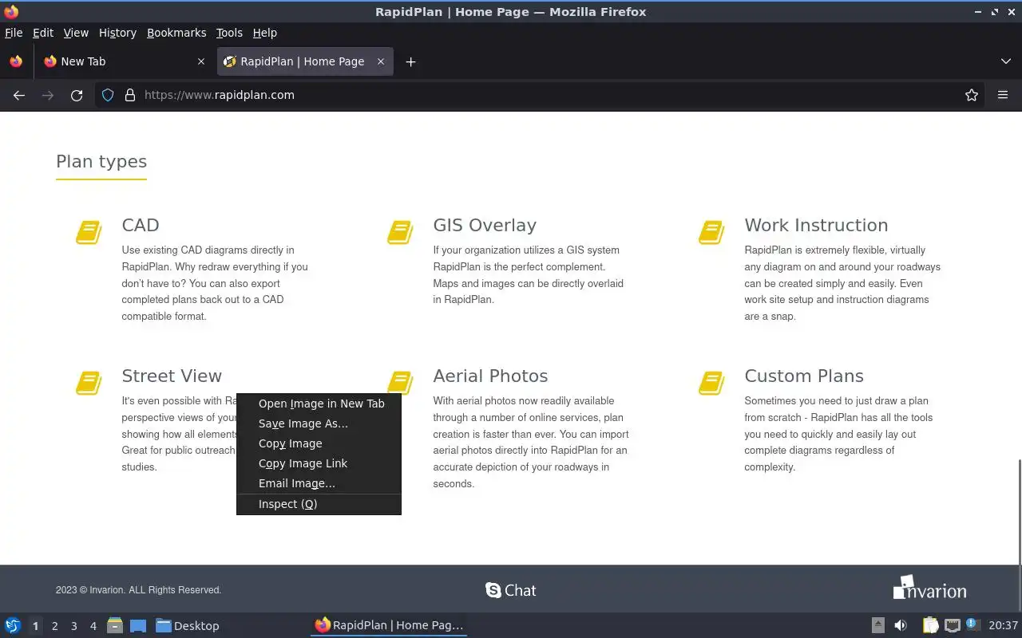Click the Work Instruction heading
This screenshot has width=1022, height=638.
click(x=816, y=225)
